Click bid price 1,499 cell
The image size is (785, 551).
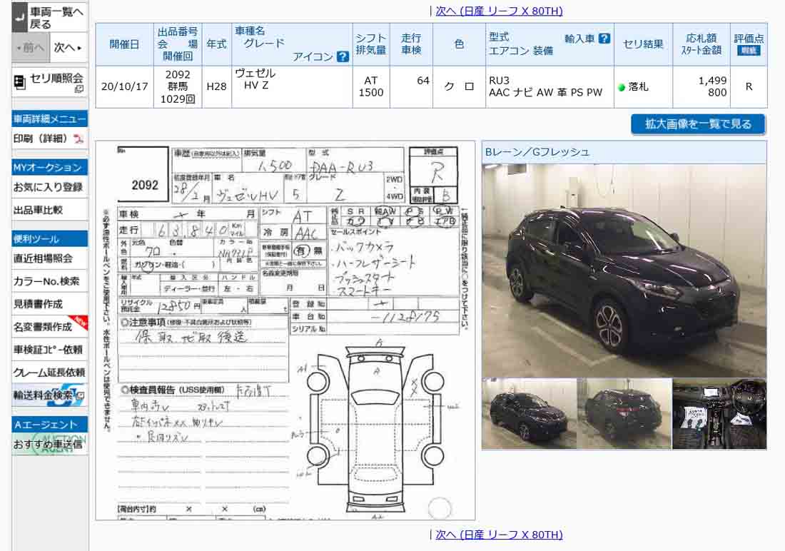[x=702, y=86]
